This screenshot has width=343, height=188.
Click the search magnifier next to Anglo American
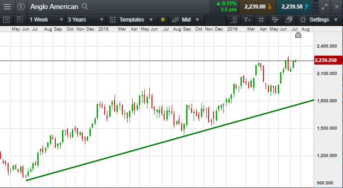85,7
